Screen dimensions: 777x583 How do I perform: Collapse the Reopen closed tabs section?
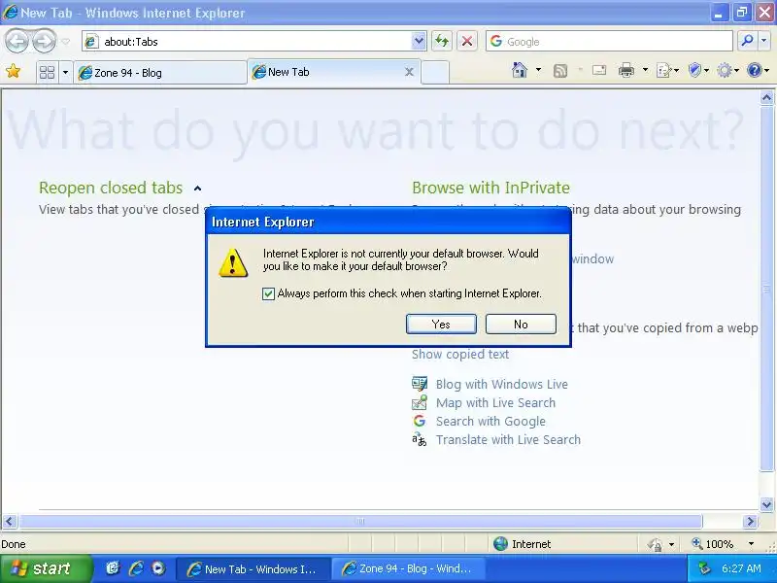[198, 189]
